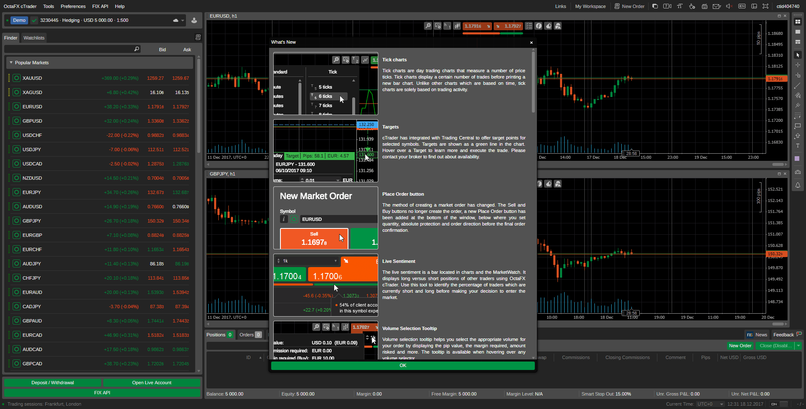Viewport: 806px width, 409px height.
Task: Open the UTC+0 time zone dropdown
Action: tap(710, 404)
